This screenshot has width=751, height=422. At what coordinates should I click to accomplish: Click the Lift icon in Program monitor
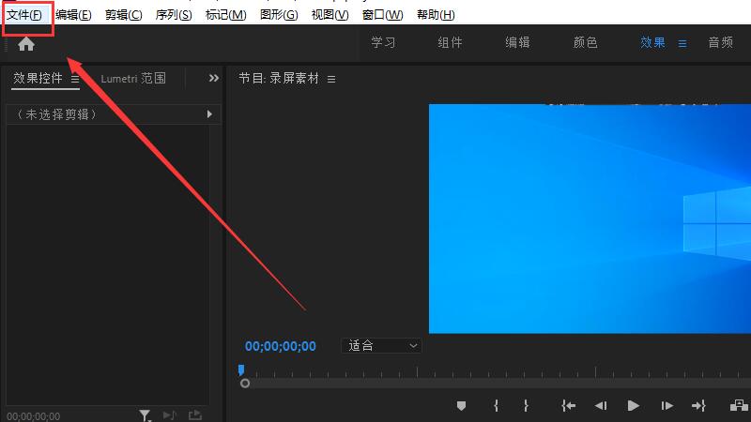point(739,406)
